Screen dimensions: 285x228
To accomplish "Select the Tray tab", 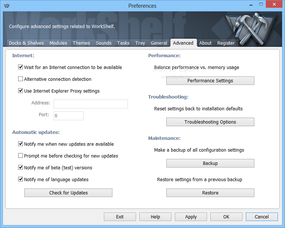I will click(140, 43).
